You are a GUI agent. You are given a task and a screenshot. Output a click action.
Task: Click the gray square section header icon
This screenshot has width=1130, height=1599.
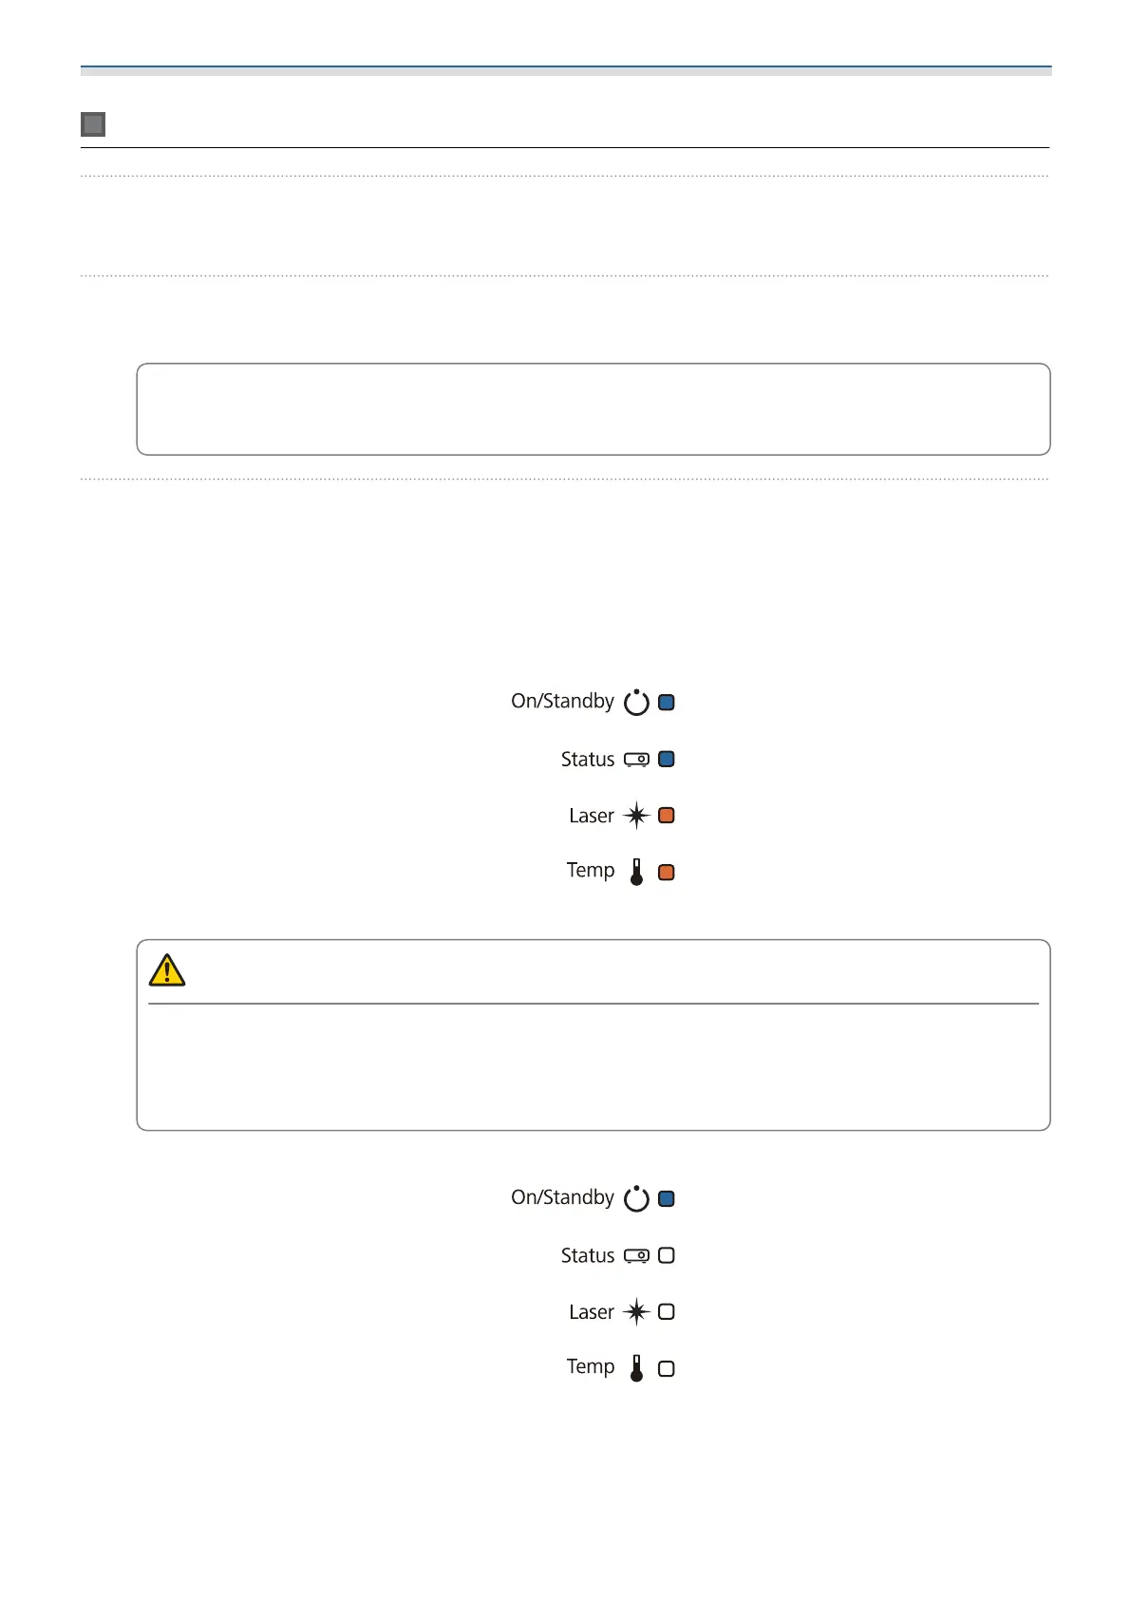93,124
